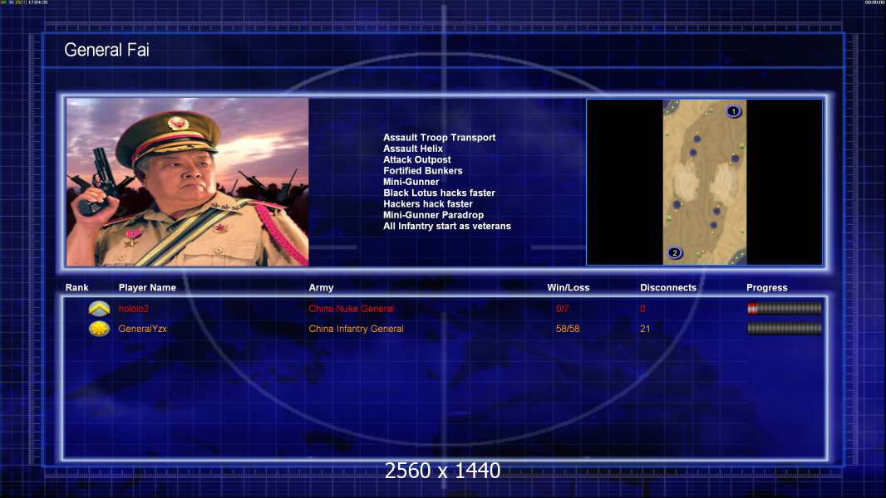Click the 'Player Name' column header
Image resolution: width=886 pixels, height=498 pixels.
click(147, 288)
